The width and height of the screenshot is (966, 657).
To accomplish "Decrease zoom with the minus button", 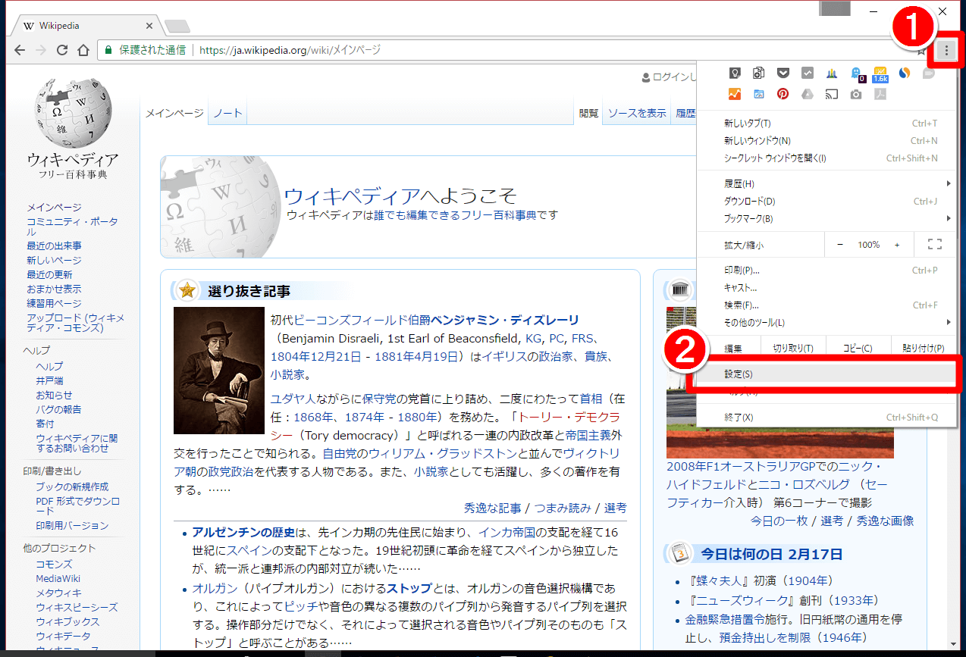I will click(840, 245).
